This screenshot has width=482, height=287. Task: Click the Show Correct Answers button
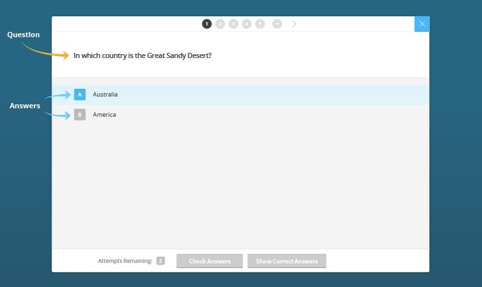287,261
